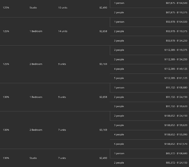The height and width of the screenshot is (167, 189).
Task: Click income range $91,132 - $108,680
Action: click(x=177, y=88)
